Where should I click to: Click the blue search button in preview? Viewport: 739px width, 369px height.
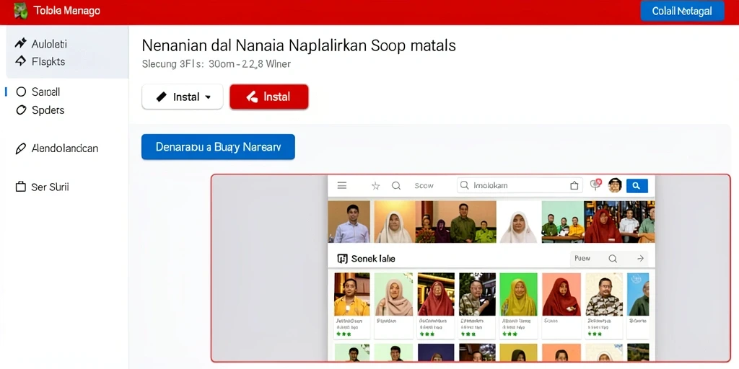point(637,185)
